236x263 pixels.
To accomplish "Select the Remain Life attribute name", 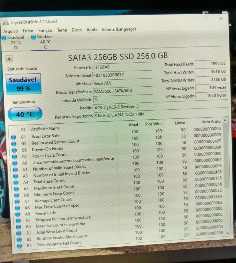I will click(46, 213).
